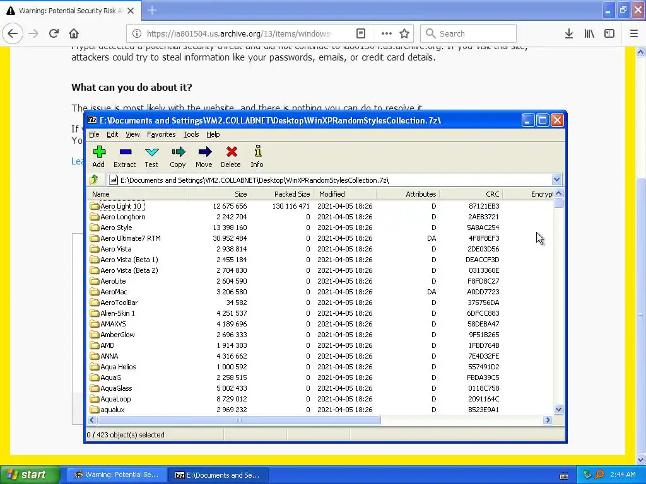Bookmark this page with the star icon
This screenshot has width=646, height=484.
tap(404, 33)
